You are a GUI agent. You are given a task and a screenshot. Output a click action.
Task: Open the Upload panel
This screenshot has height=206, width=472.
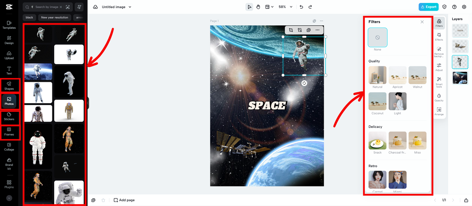point(9,55)
